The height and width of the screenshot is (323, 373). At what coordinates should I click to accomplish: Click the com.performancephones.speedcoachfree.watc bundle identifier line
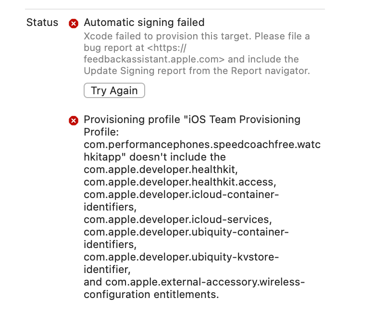click(x=202, y=145)
